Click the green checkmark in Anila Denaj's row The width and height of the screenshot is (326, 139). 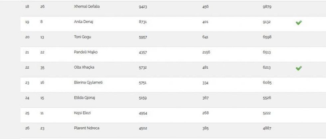click(298, 23)
